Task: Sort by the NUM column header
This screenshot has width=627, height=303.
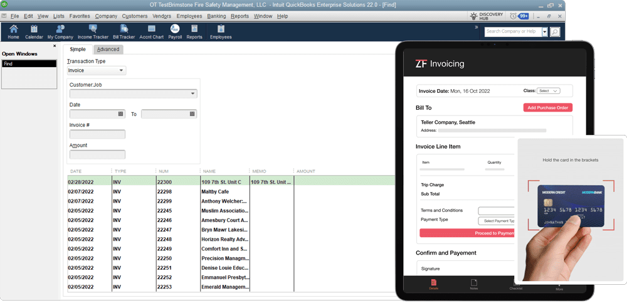Action: click(163, 171)
